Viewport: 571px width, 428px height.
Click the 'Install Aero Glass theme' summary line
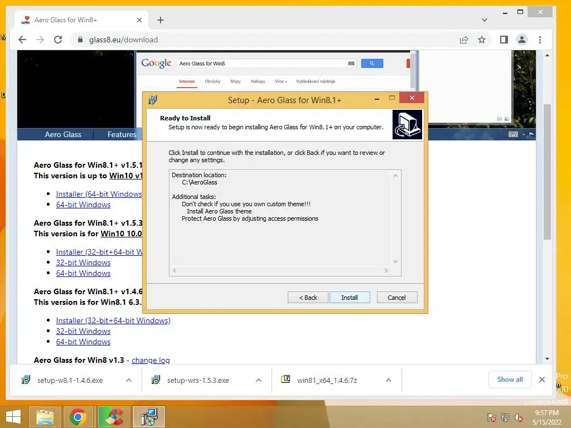point(219,211)
